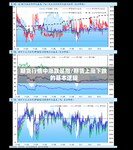This screenshot has width=133, height=150.
Task: Click 沪深300 legend entry in Figure 14
Action: 59,106
